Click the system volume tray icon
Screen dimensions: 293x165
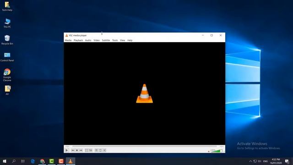pyautogui.click(x=260, y=161)
